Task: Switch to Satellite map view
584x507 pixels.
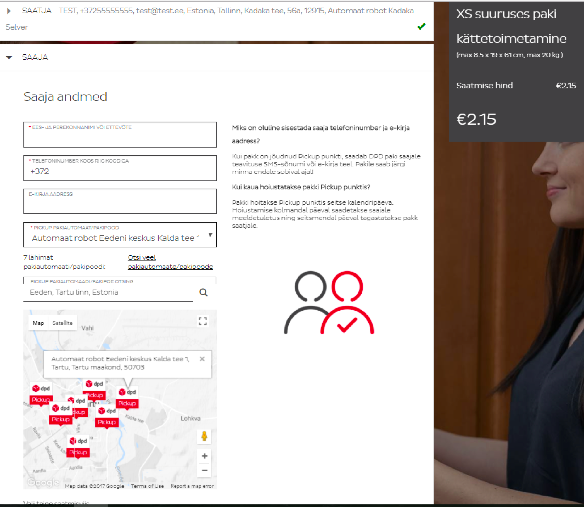Action: 62,323
